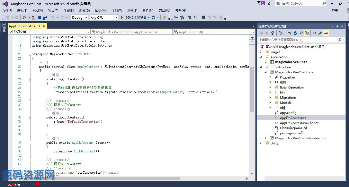Collapse the Infrastructure solution folder
The image size is (349, 187).
[261, 67]
